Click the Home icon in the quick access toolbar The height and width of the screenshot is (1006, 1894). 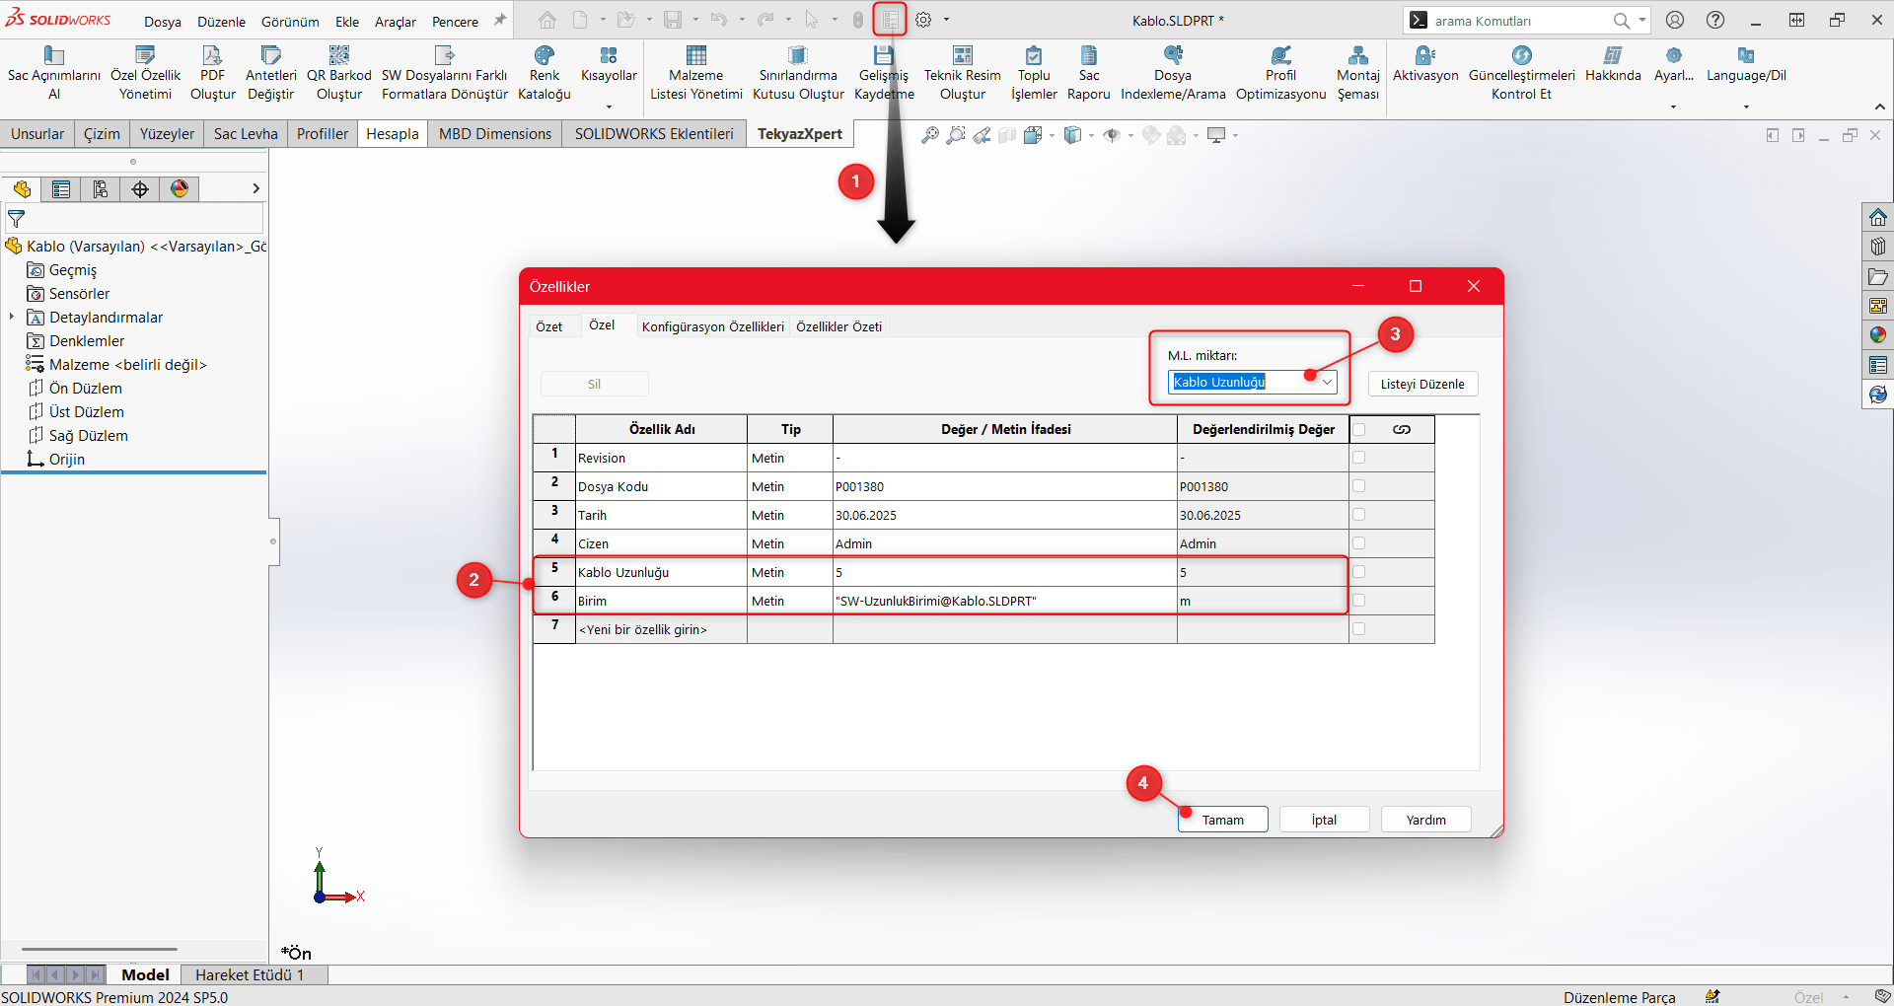click(547, 20)
